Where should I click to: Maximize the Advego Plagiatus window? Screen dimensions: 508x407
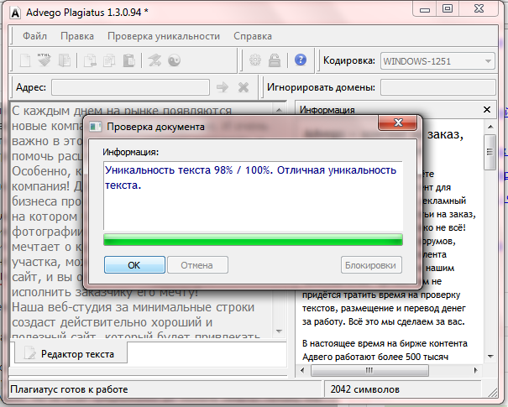tap(448, 8)
